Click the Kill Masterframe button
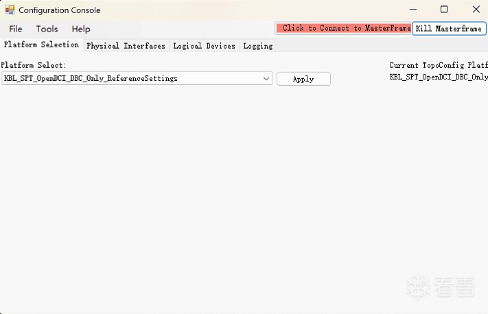Viewport: 488px width, 314px height. 449,29
